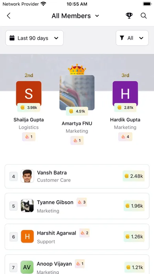Open search with magnifier icon
The image size is (154, 274).
[x=143, y=16]
